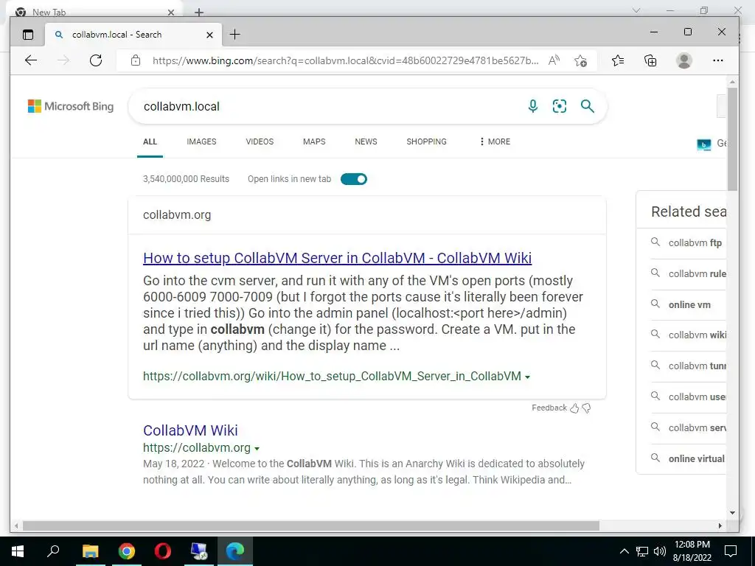755x566 pixels.
Task: Open new tab in background Chrome window
Action: pos(199,12)
